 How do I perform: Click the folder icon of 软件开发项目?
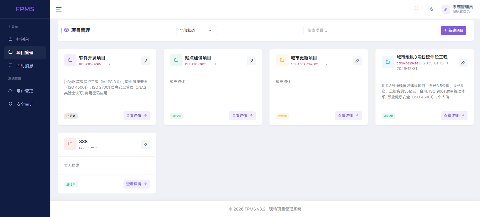coord(70,60)
